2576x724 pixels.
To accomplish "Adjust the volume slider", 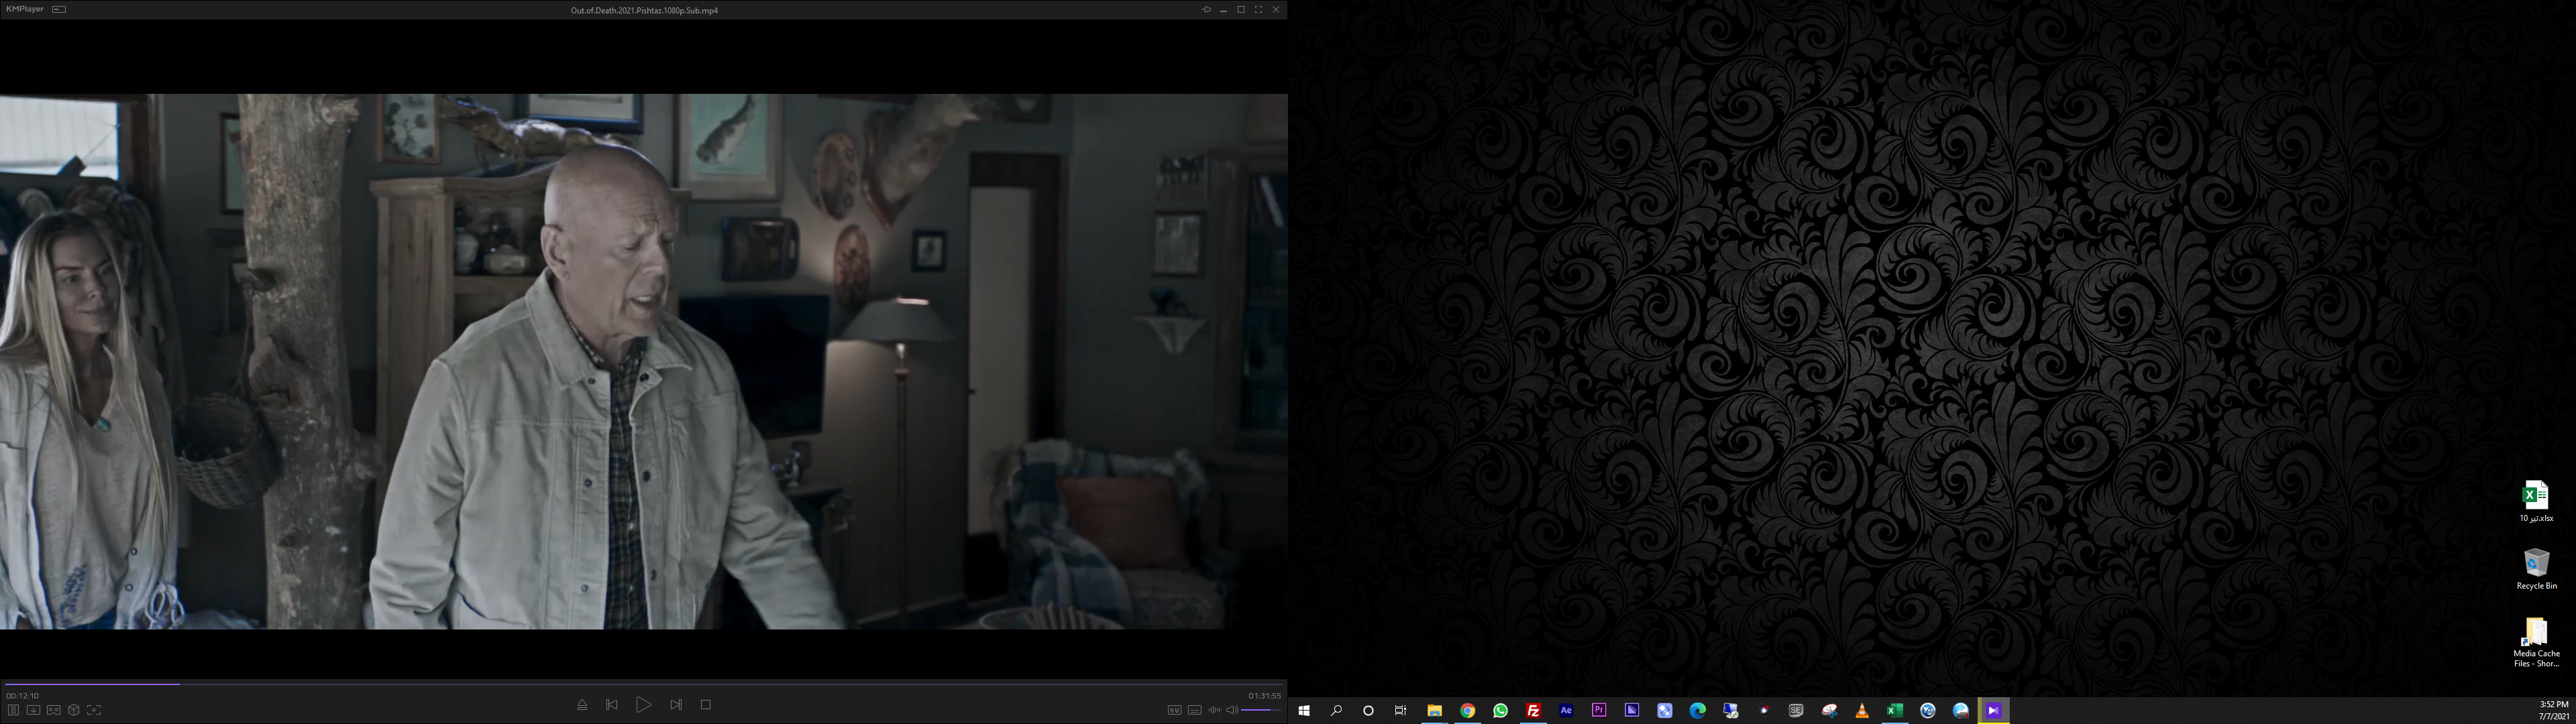I will tap(1261, 710).
